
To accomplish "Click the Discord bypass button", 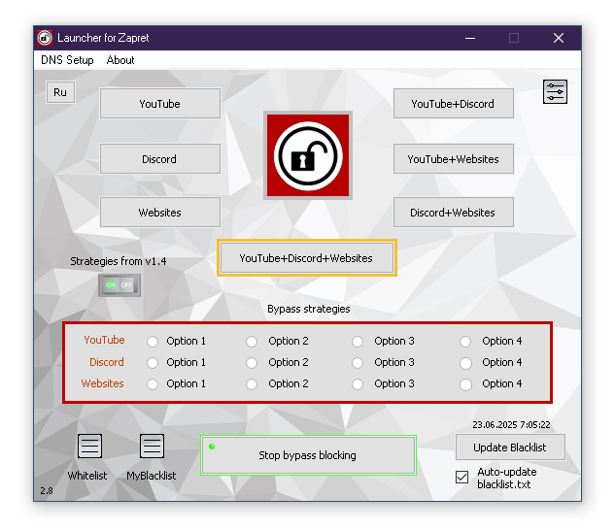I will point(160,159).
